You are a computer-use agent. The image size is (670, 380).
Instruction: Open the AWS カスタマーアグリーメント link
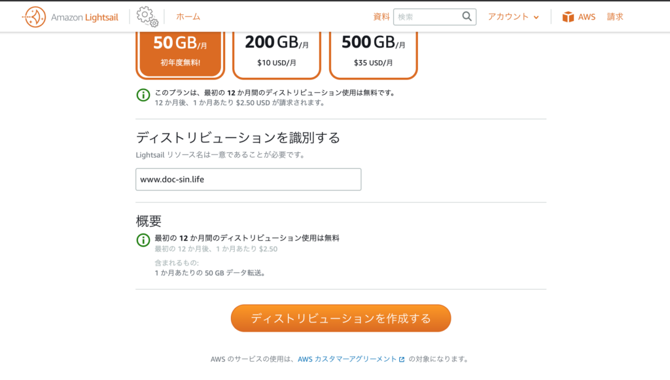tap(347, 359)
